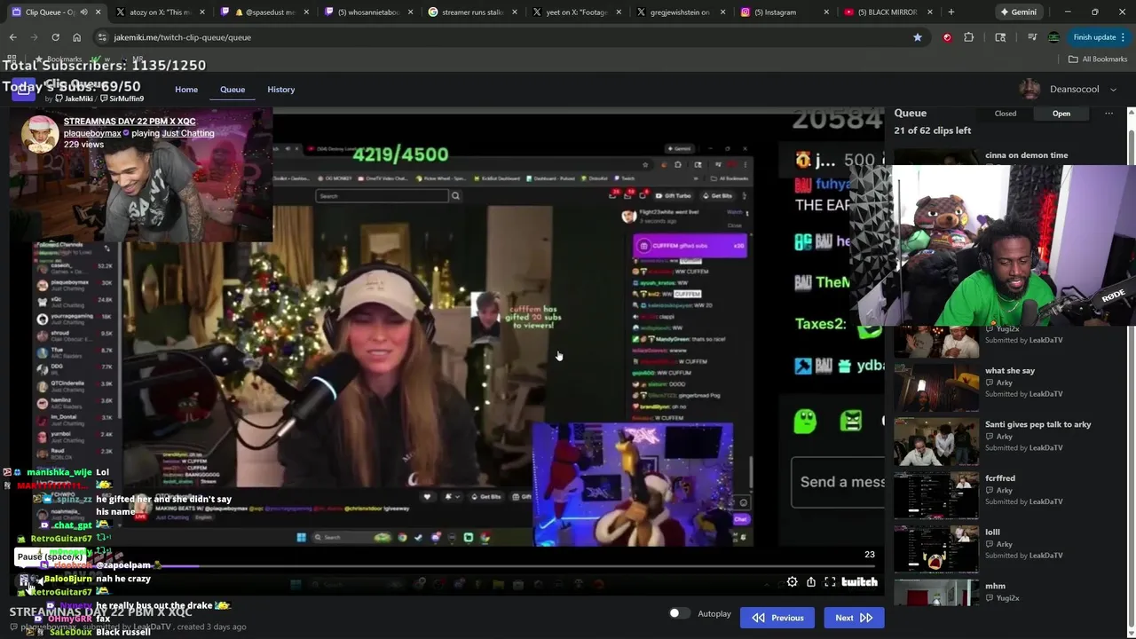The width and height of the screenshot is (1136, 639).
Task: Expand the Deansocool account dropdown
Action: click(1113, 90)
